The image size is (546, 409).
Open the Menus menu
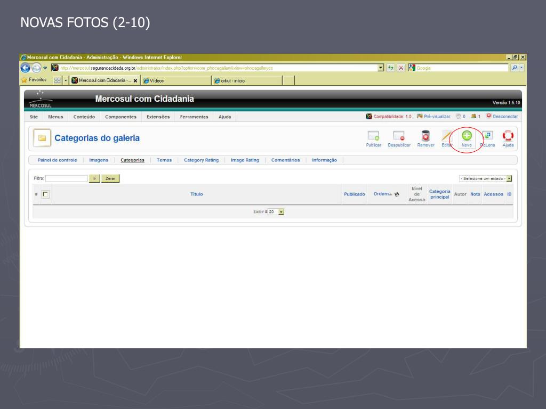click(55, 117)
